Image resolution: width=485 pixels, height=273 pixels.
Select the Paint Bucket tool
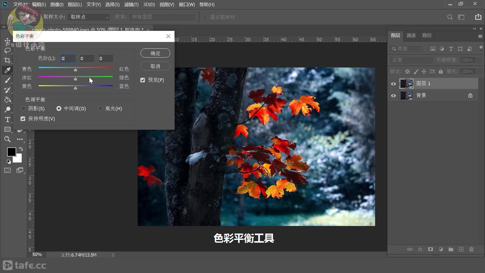(7, 100)
